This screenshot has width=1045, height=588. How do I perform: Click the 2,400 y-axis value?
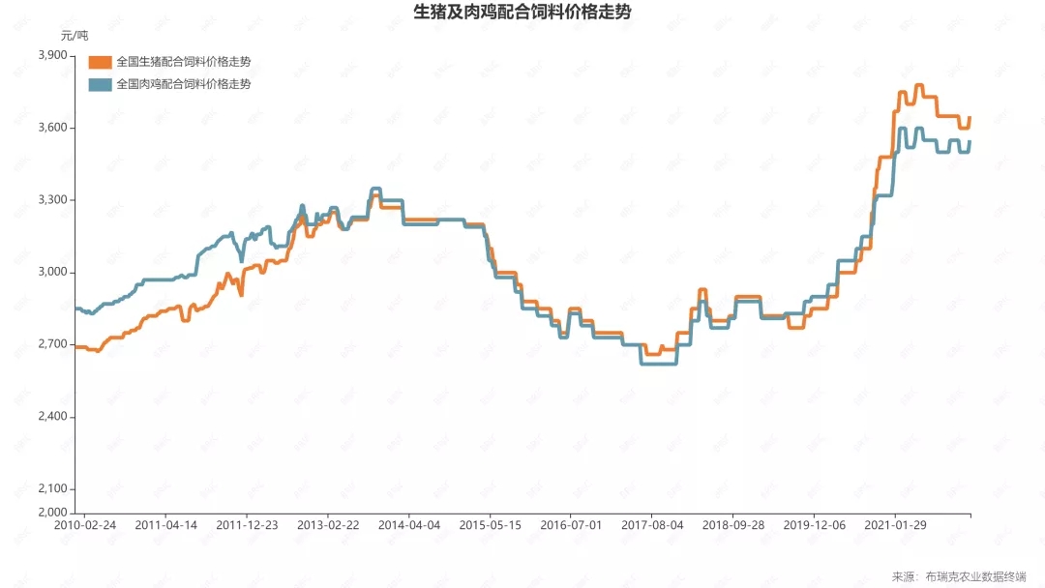coord(52,416)
